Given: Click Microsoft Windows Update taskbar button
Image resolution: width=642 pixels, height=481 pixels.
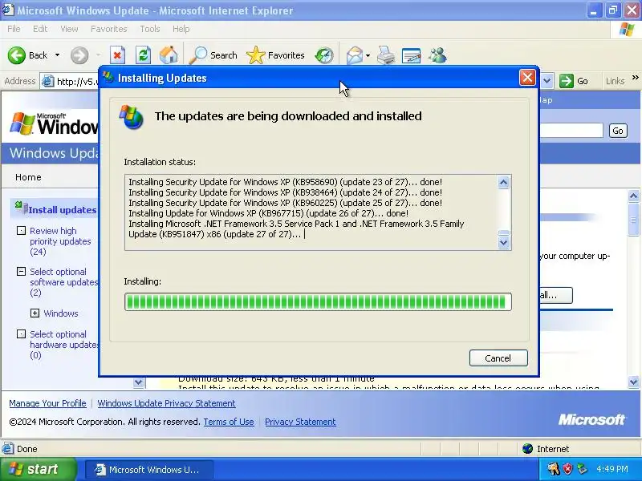Looking at the screenshot, I should [x=149, y=470].
